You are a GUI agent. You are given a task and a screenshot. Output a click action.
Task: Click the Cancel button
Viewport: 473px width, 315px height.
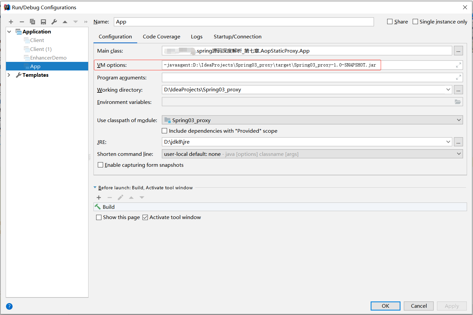419,306
